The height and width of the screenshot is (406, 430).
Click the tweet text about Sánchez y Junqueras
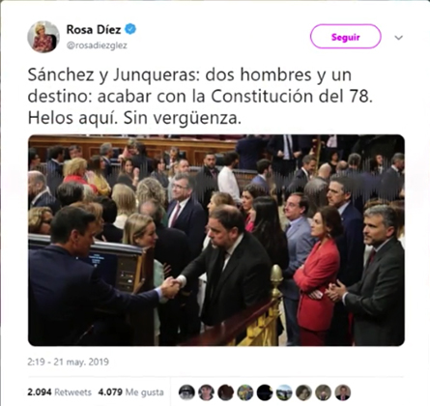coord(200,97)
